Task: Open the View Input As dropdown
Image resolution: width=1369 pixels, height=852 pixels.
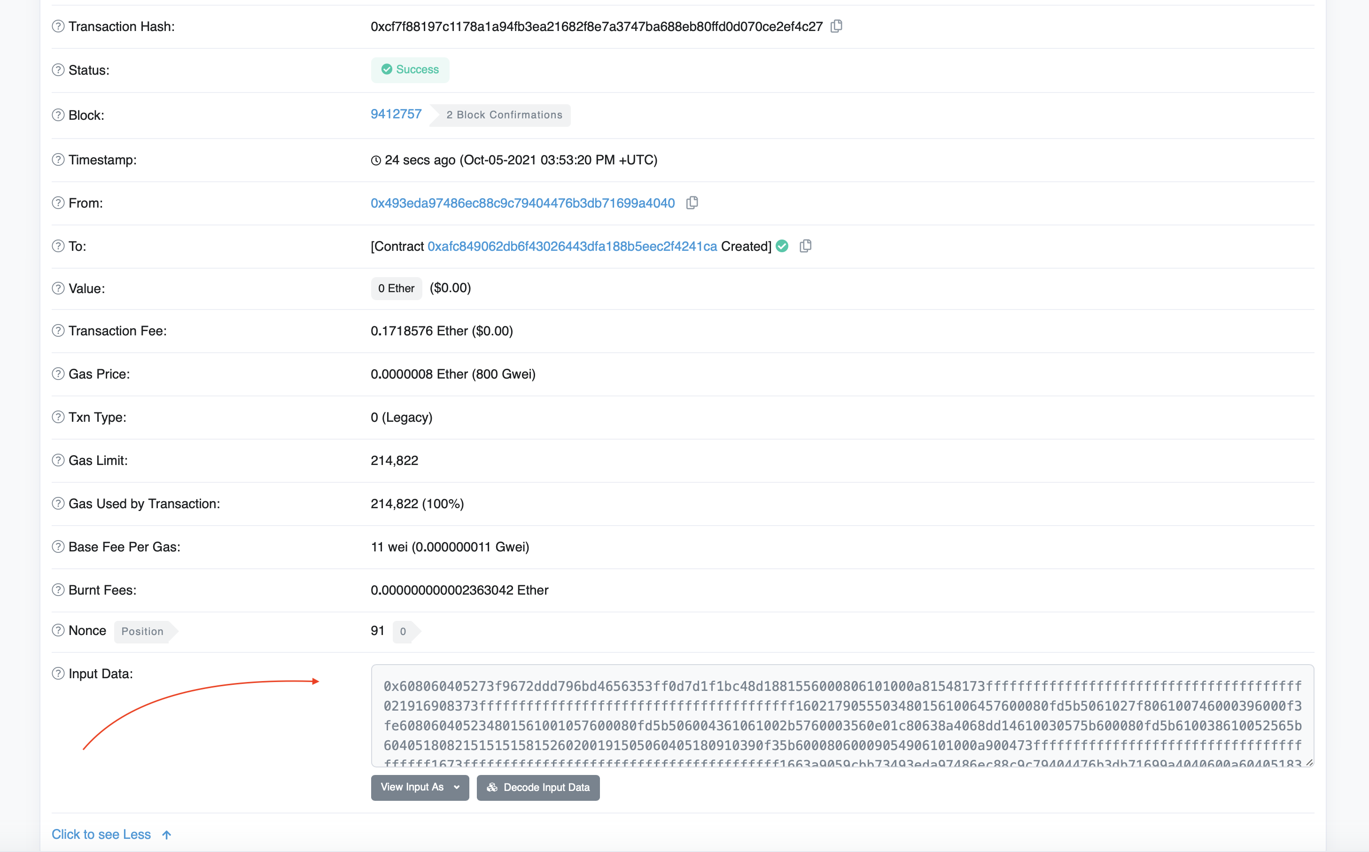Action: 420,787
